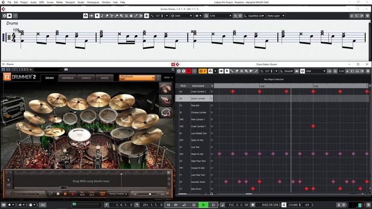Open the Transport menu
The width and height of the screenshot is (372, 209).
pyautogui.click(x=70, y=2)
